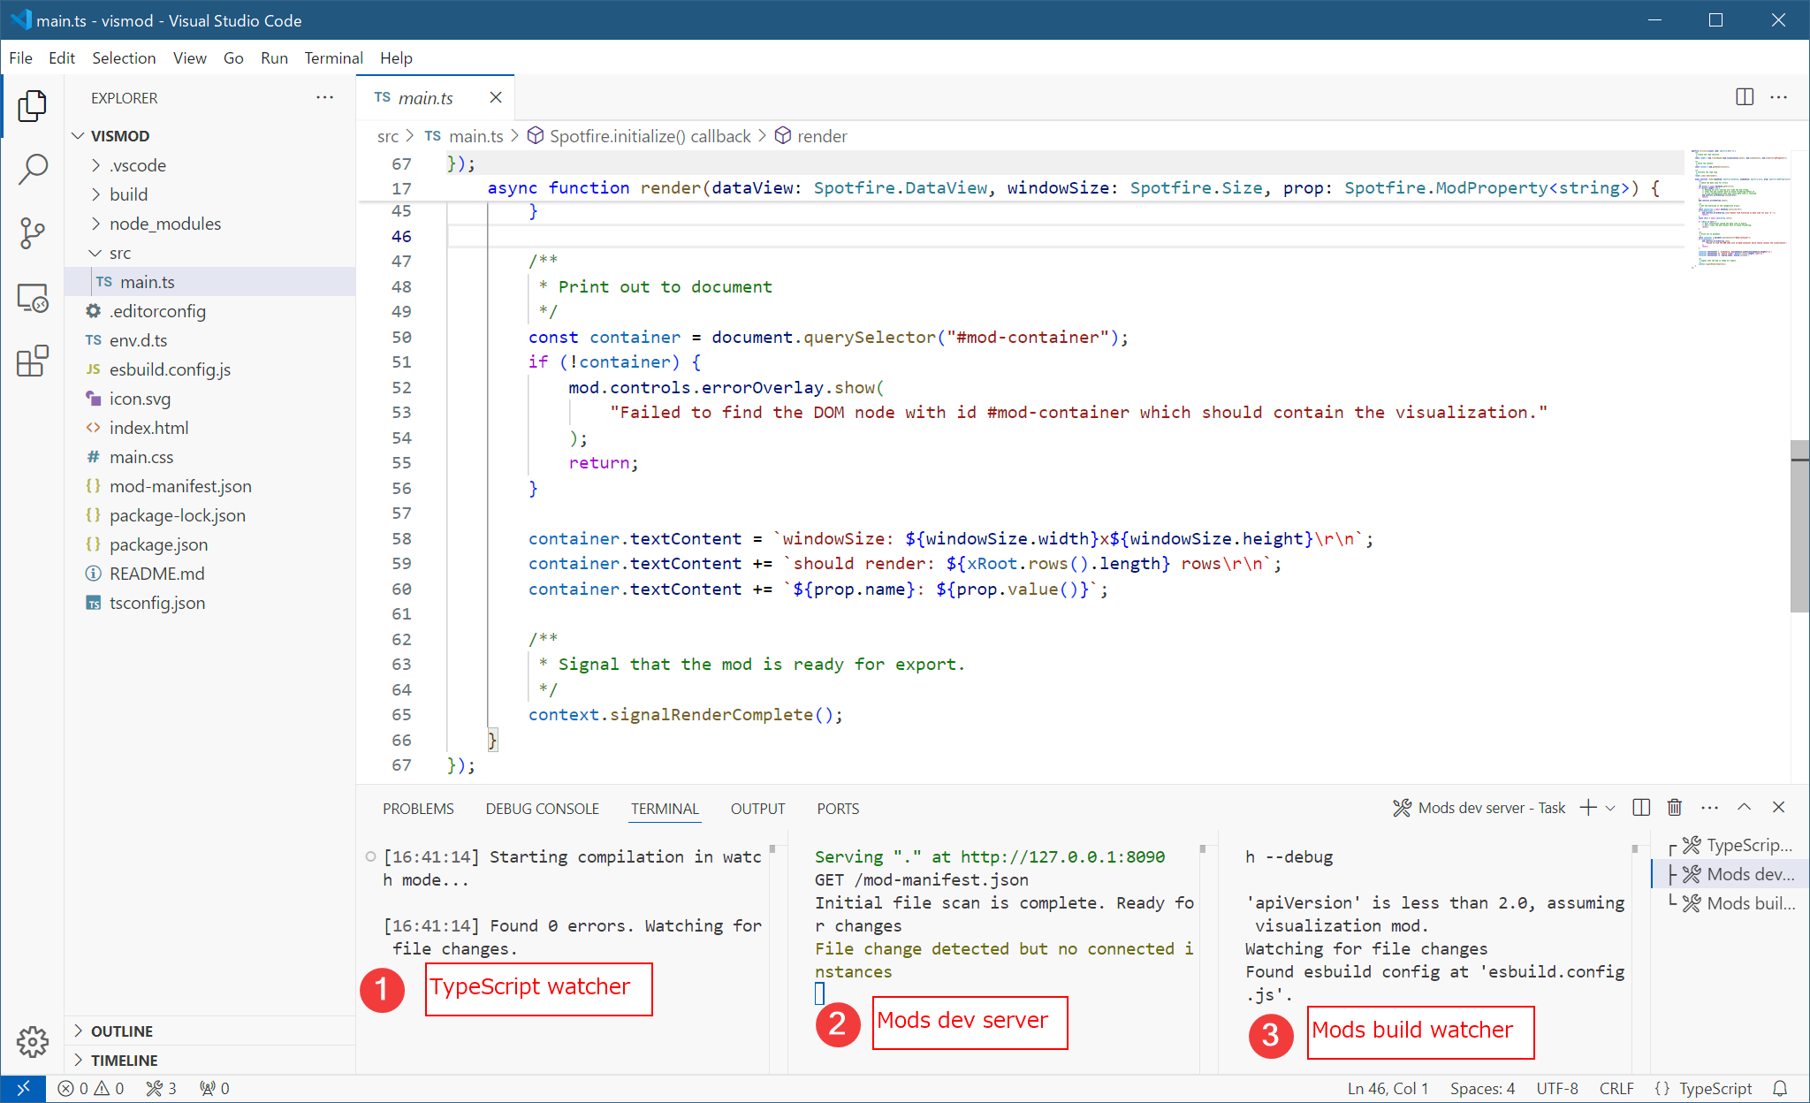
Task: Select the Mods build watcher terminal entry
Action: (x=1732, y=903)
